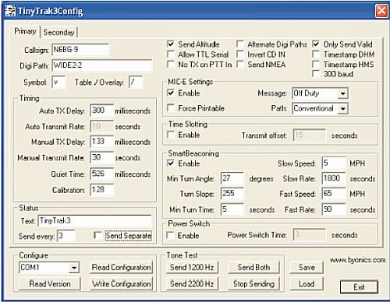Enable the Allow TTL Serial option
Screen dimensions: 390x302
coord(171,54)
